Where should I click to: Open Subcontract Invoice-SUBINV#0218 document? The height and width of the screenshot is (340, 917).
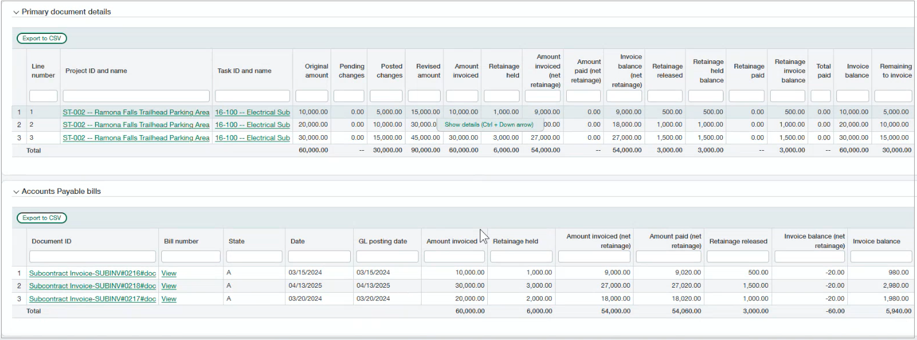click(92, 286)
